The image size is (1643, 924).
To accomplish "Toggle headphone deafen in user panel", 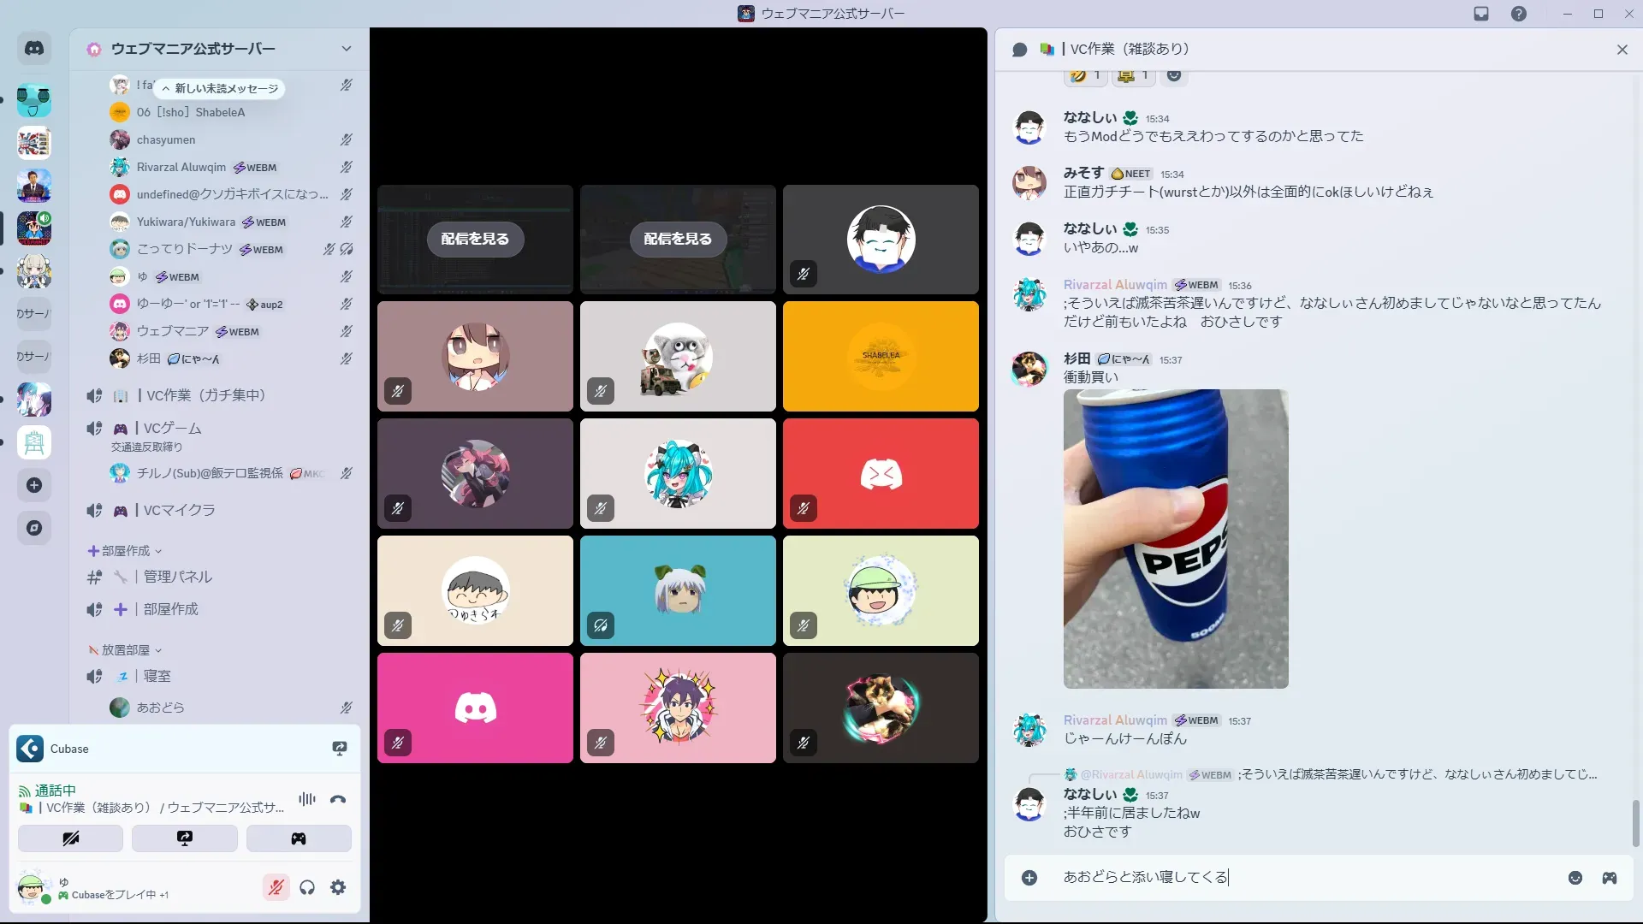I will pyautogui.click(x=307, y=887).
